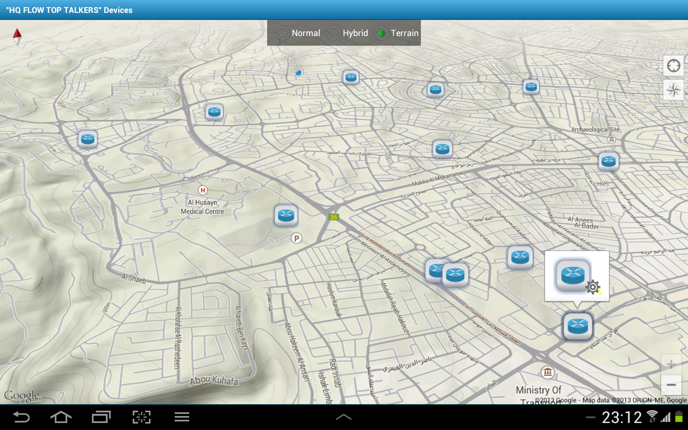This screenshot has height=430, width=688.
Task: Select the Normal map mode radio
Action: [283, 33]
